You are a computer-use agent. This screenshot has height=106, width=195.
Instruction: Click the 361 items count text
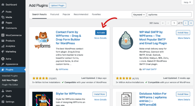pos(154,23)
